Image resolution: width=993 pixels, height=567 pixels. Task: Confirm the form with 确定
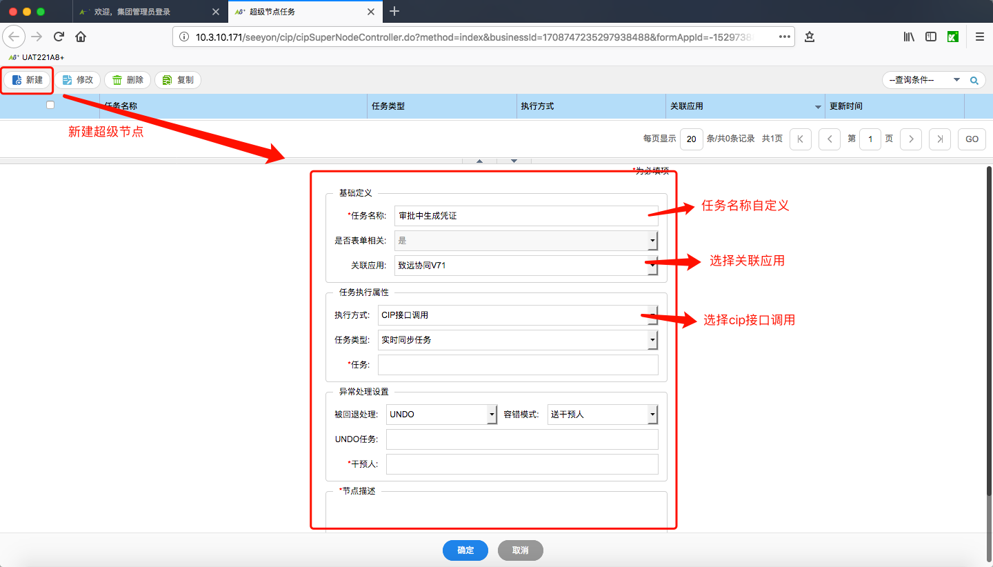coord(465,550)
